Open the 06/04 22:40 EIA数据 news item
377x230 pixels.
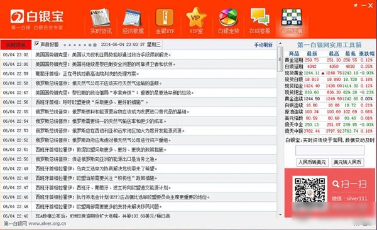tap(138, 216)
